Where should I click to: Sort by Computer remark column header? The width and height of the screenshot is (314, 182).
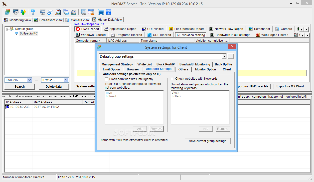point(90,40)
